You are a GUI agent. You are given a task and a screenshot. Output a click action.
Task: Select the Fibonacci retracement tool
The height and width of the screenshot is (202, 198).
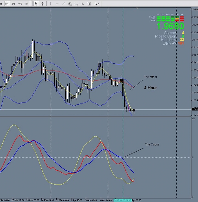(x=76, y=4)
